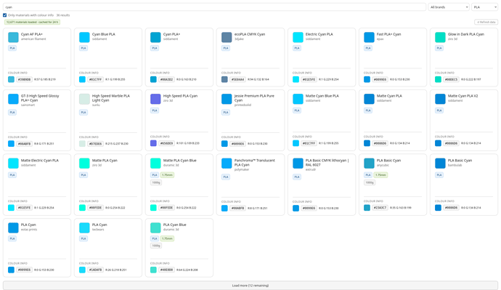This screenshot has width=501, height=290.
Task: Click the search field containing cyan
Action: click(x=214, y=7)
